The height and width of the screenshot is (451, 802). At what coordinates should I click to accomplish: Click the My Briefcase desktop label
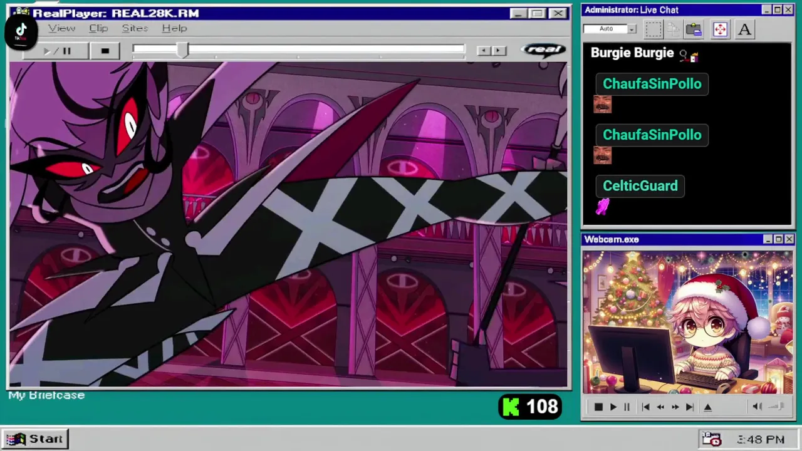coord(46,395)
